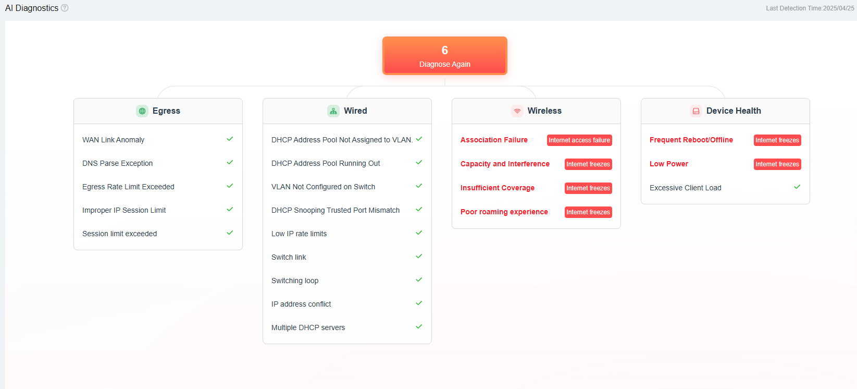The image size is (857, 389).
Task: Select the Poor roaming experience item
Action: 504,212
